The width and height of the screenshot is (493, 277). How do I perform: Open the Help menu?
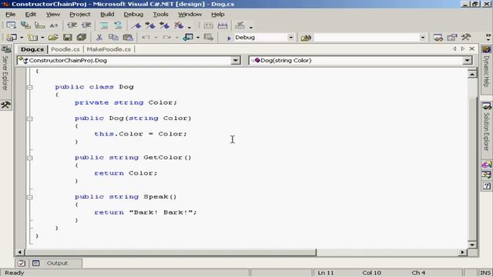(217, 15)
